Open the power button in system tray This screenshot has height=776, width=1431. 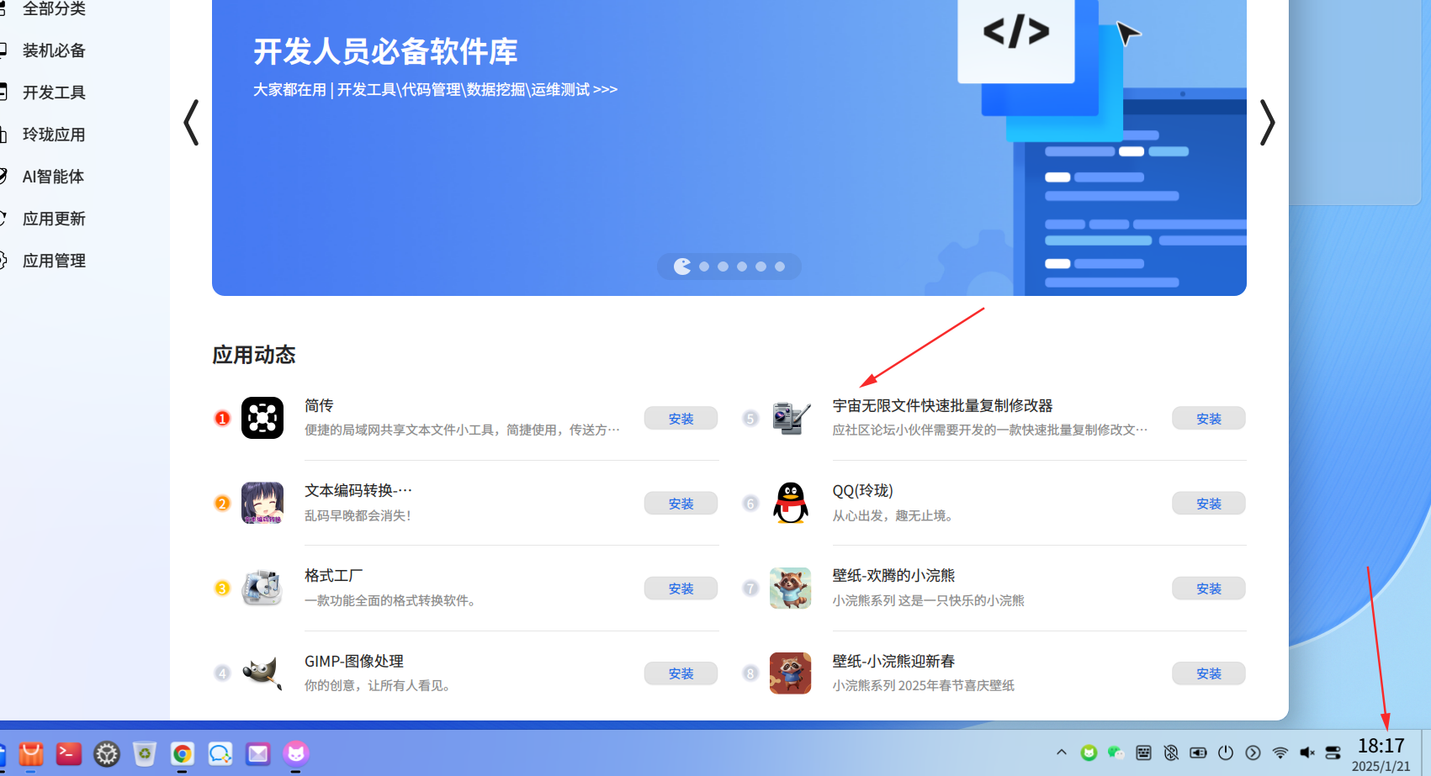tap(1226, 752)
